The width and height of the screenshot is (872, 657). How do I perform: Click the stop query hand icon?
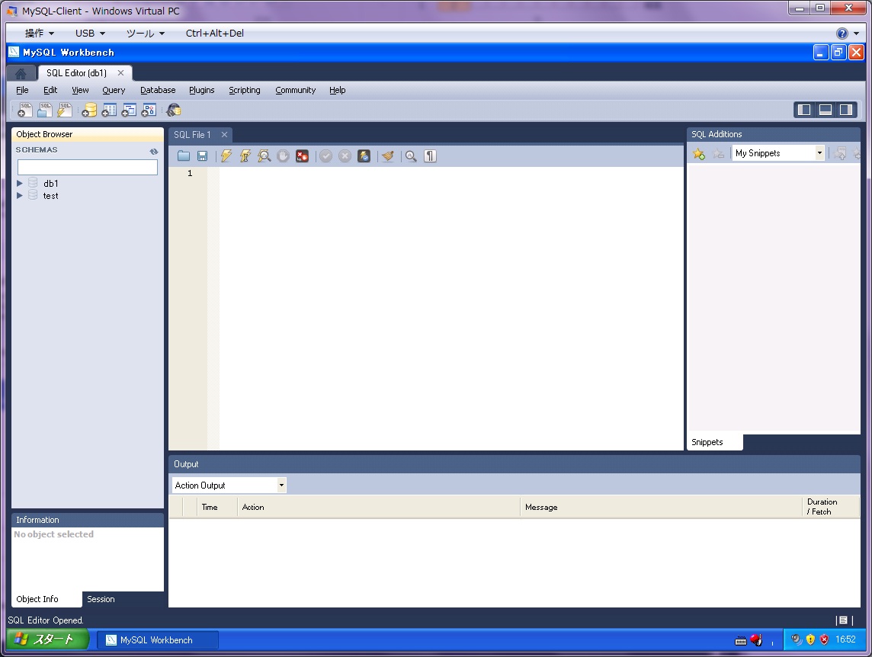[283, 155]
